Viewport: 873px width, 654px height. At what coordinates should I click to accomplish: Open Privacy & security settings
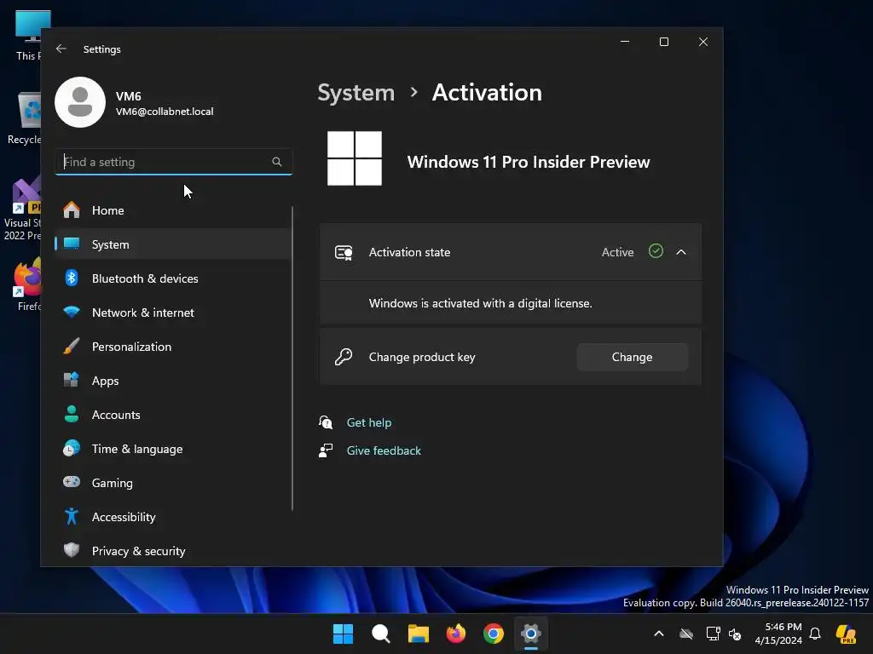point(173,551)
